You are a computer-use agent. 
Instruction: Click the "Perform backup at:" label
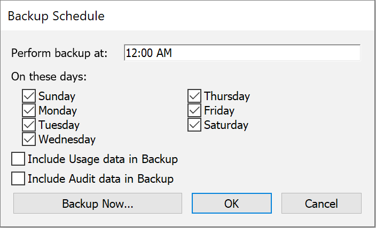pyautogui.click(x=59, y=53)
